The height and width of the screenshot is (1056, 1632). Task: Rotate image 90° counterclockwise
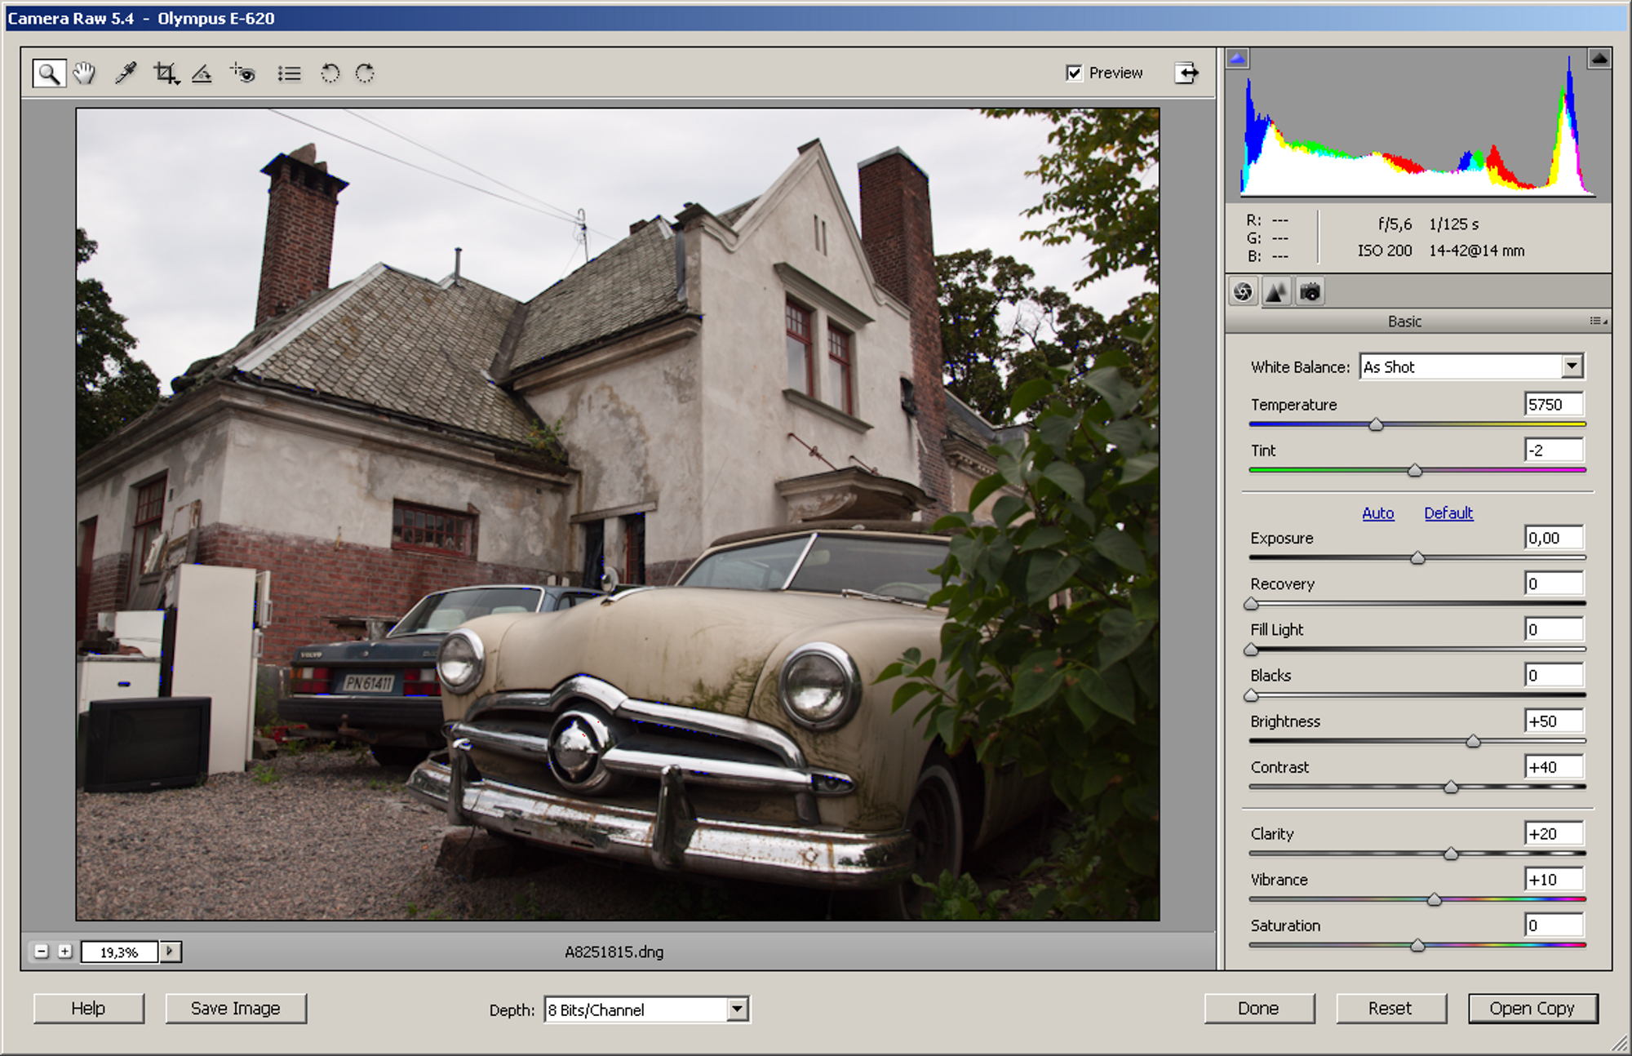point(330,73)
